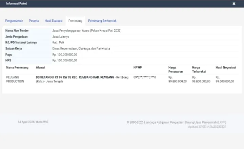Select the Pemenang tab

(x=75, y=21)
